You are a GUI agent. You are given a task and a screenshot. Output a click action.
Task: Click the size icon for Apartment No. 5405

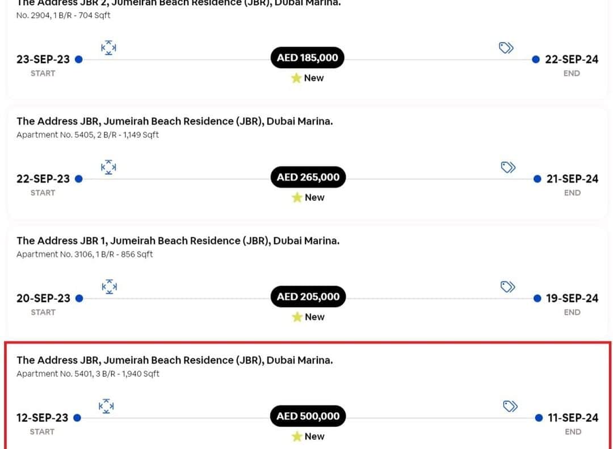pyautogui.click(x=108, y=167)
